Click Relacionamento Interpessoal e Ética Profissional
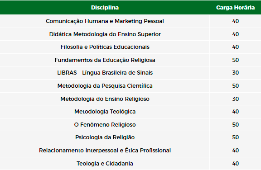261x170 pixels. 105,151
